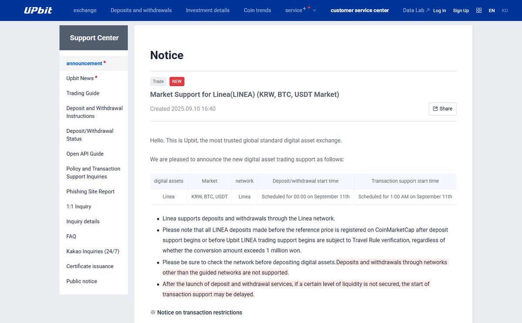Switch language to KO

(505, 10)
